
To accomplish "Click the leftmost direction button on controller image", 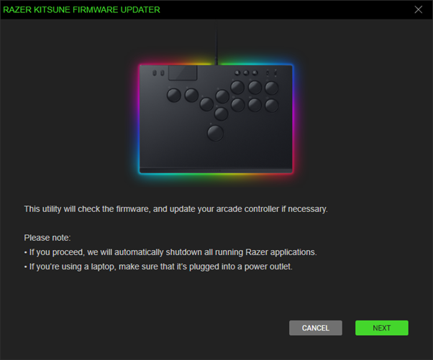I will pyautogui.click(x=174, y=95).
